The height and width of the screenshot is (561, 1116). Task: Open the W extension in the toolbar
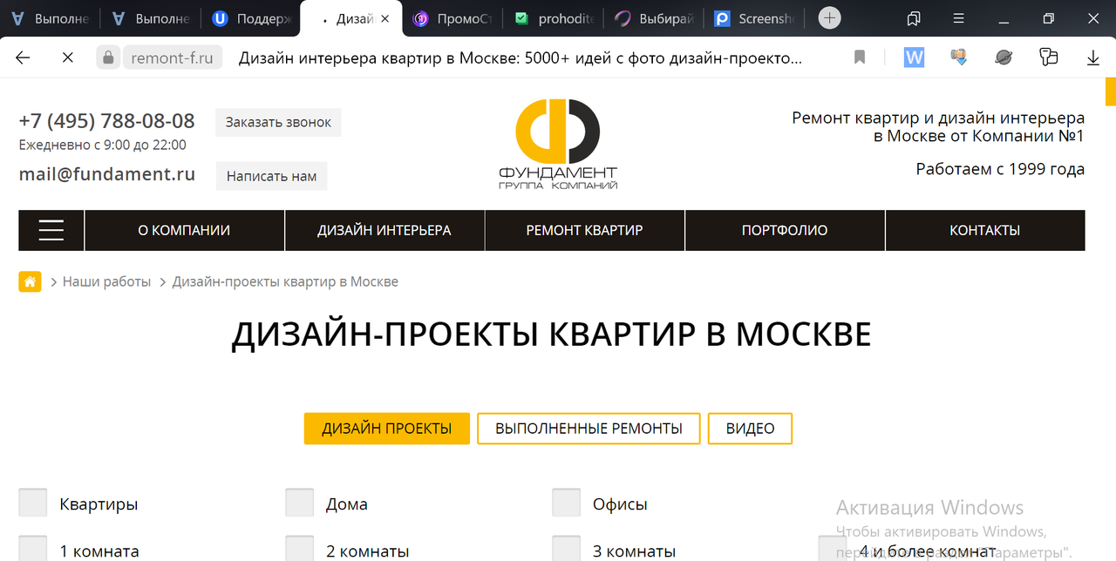click(914, 57)
